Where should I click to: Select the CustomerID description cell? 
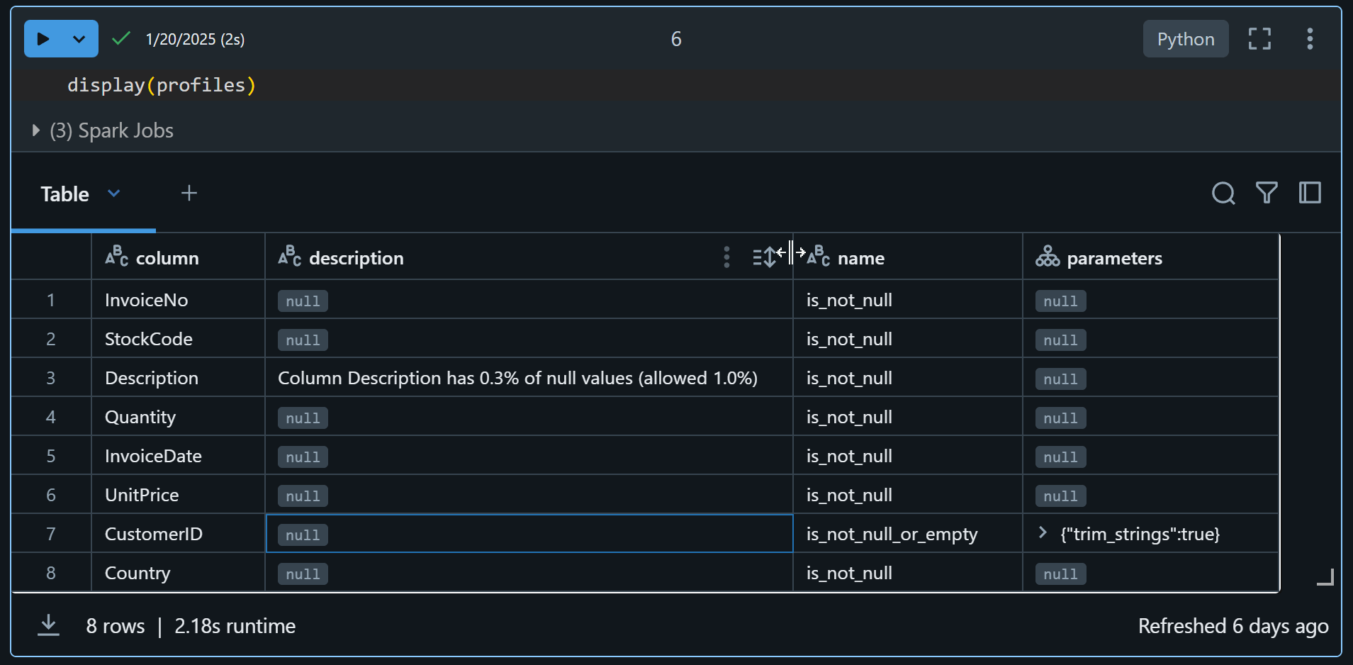528,534
